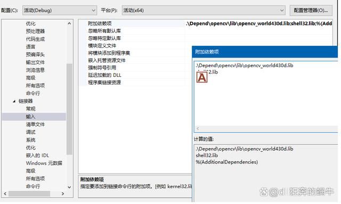This screenshot has width=341, height=204.
Task: Select the 输出文件 tree item
Action: click(x=35, y=62)
